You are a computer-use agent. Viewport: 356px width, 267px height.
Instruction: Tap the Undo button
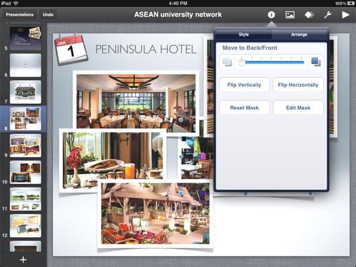point(48,15)
